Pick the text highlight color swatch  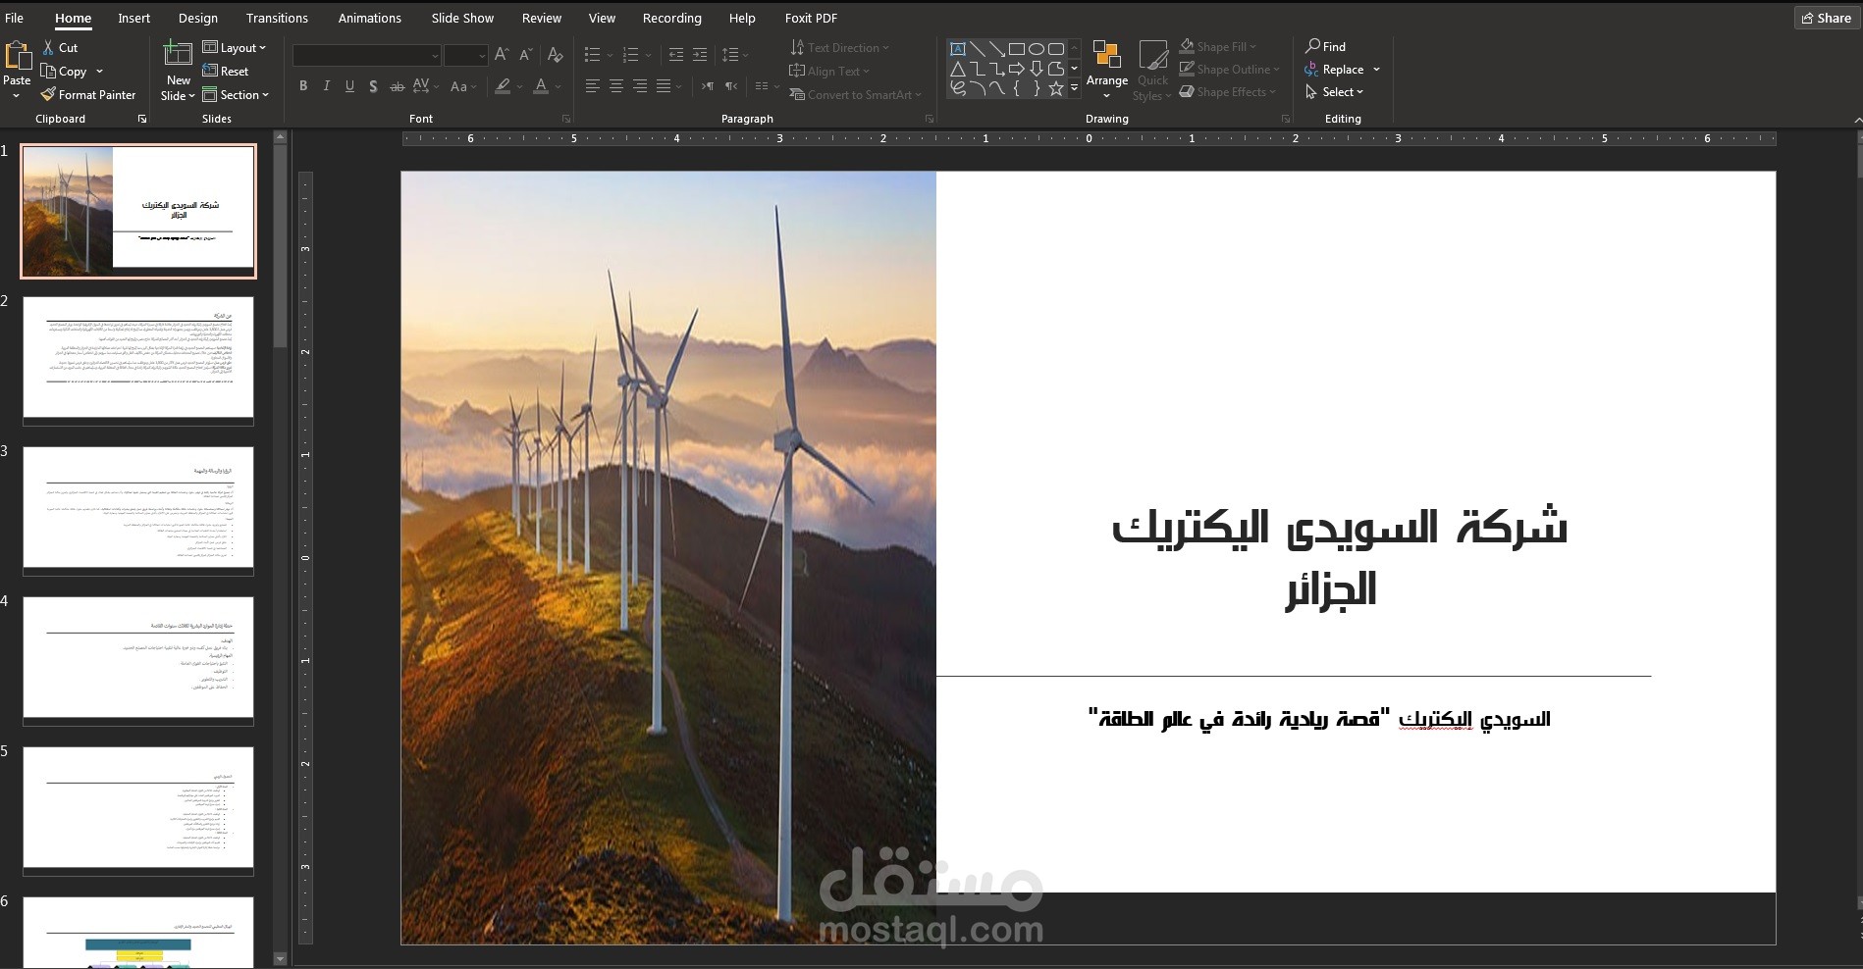pyautogui.click(x=503, y=86)
